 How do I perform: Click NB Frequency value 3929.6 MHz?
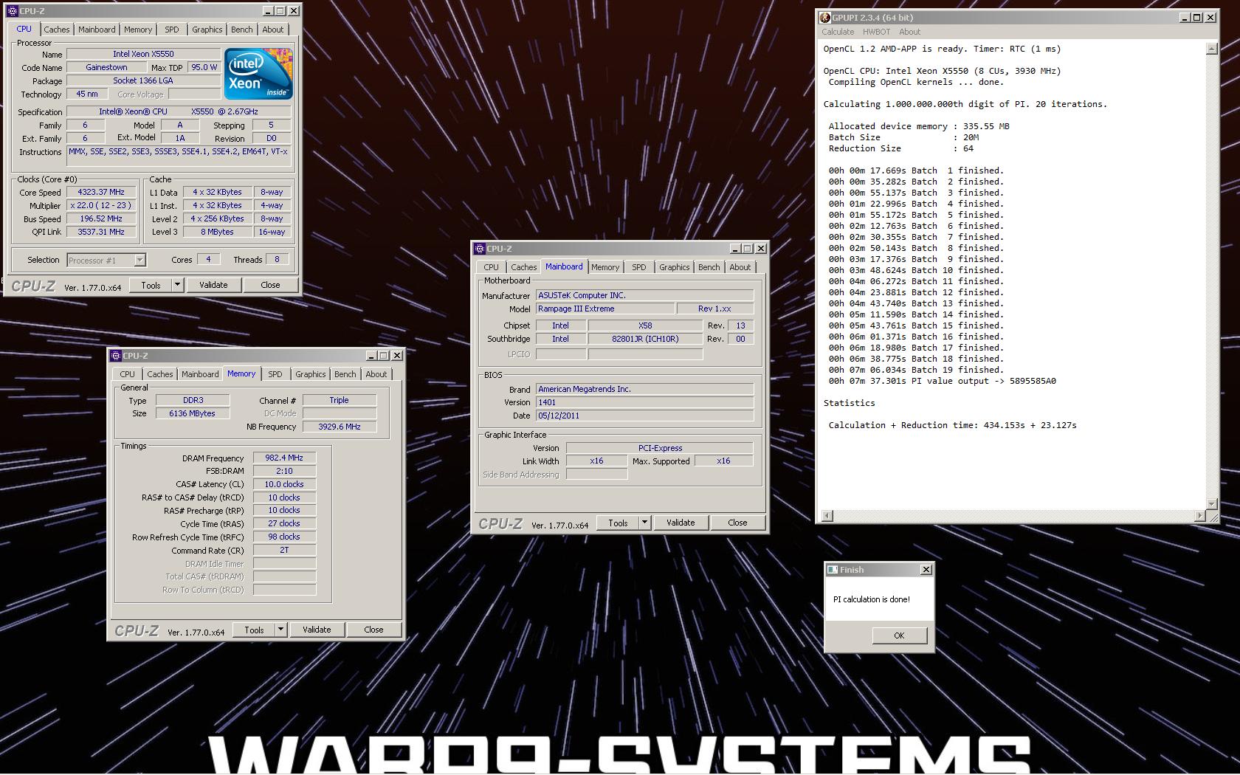pos(340,427)
